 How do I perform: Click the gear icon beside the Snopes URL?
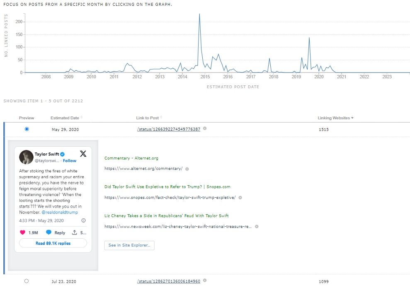[x=240, y=198]
